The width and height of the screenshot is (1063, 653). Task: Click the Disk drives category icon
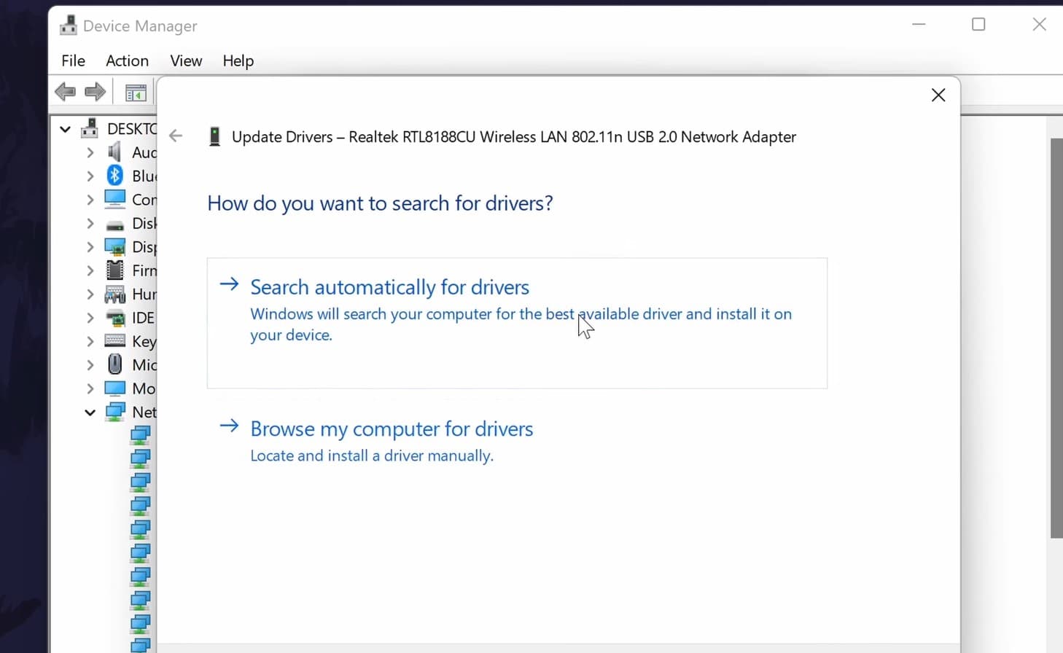click(114, 224)
